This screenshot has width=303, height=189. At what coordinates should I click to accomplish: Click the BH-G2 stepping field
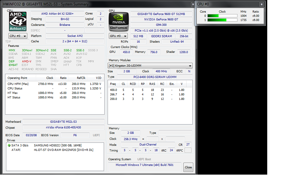(x=65, y=19)
